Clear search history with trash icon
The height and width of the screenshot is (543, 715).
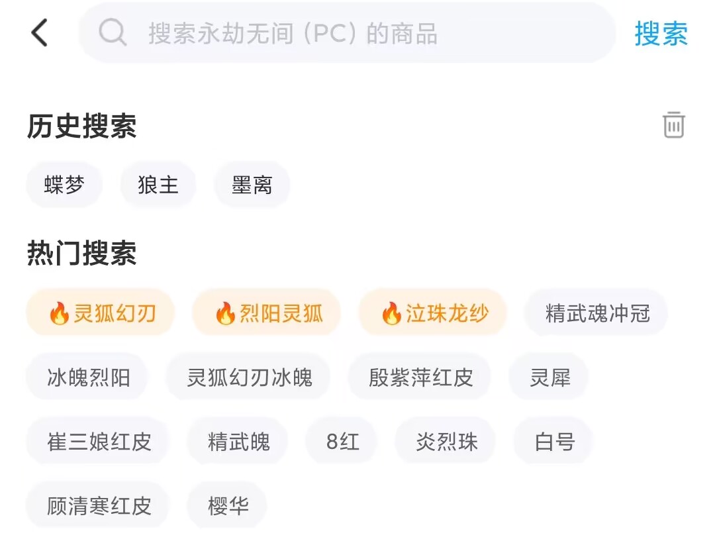pyautogui.click(x=673, y=125)
